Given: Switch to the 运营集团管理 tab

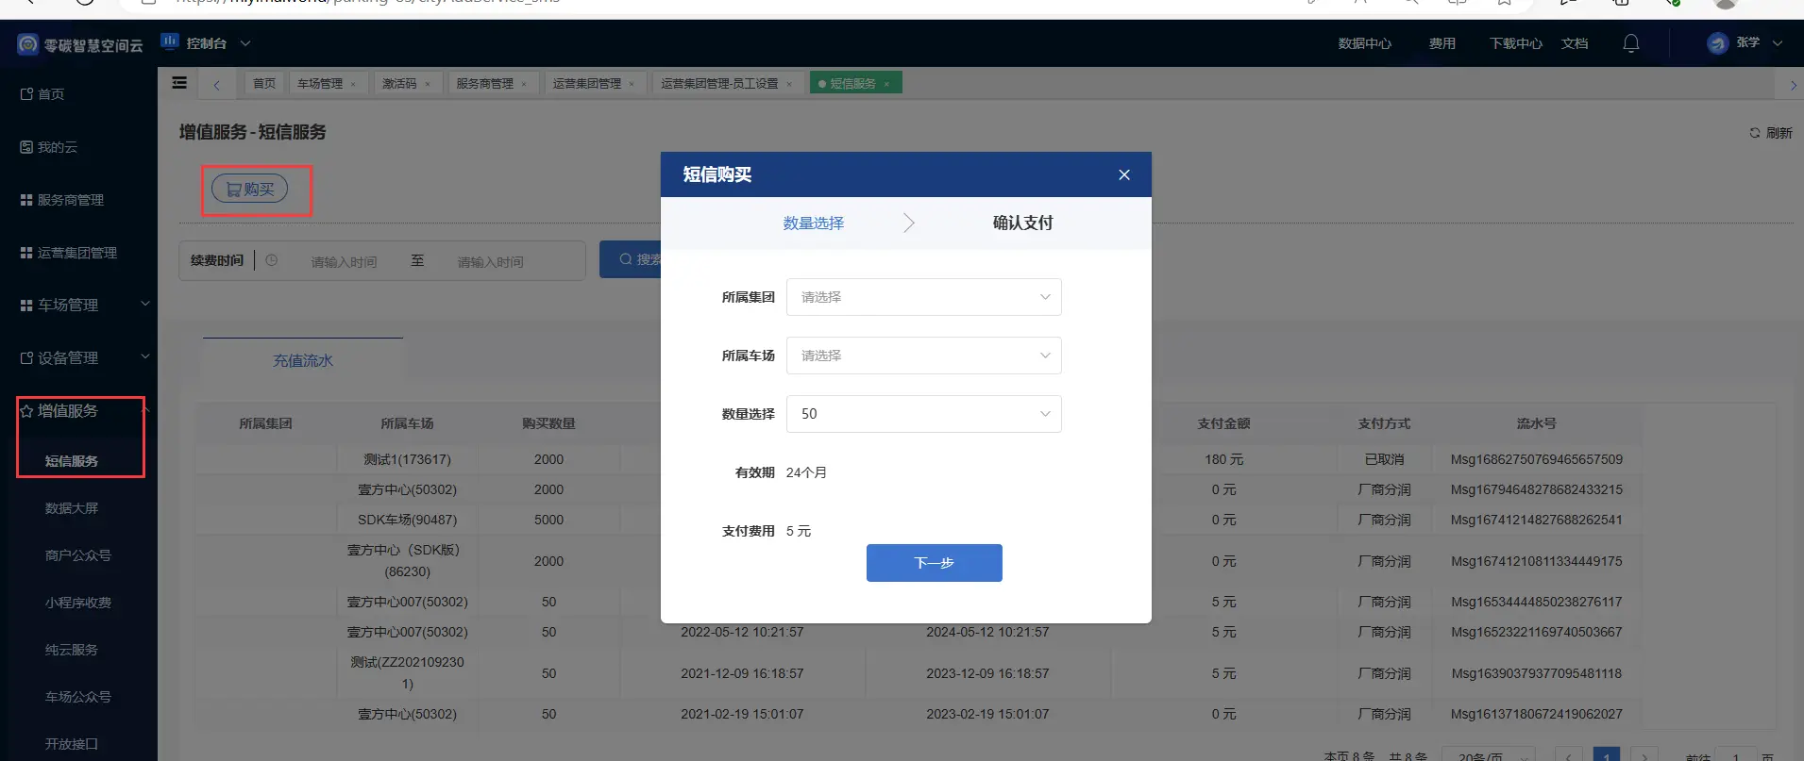Looking at the screenshot, I should 586,84.
